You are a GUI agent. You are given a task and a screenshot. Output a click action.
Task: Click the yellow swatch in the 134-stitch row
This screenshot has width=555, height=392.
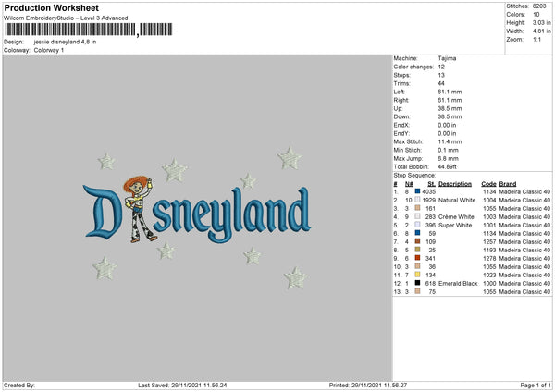coord(417,275)
